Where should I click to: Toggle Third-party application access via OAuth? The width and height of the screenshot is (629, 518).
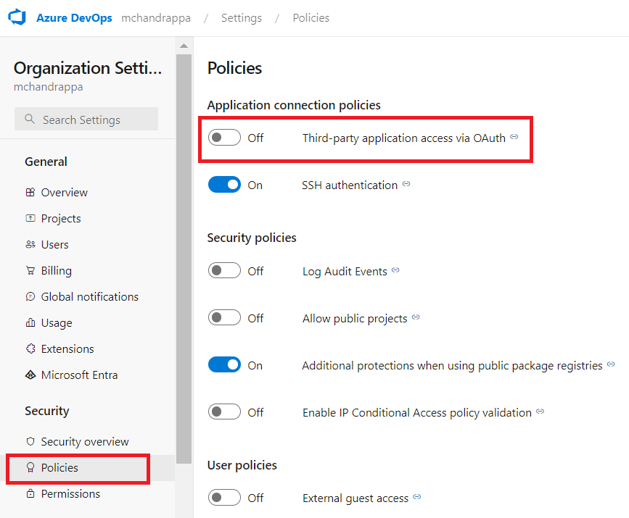[224, 138]
